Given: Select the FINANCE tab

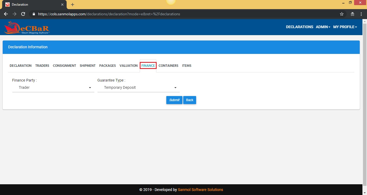Looking at the screenshot, I should (148, 66).
